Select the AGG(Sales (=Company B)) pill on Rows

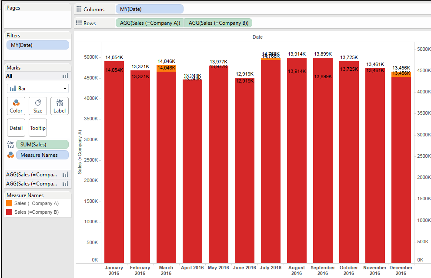click(218, 23)
